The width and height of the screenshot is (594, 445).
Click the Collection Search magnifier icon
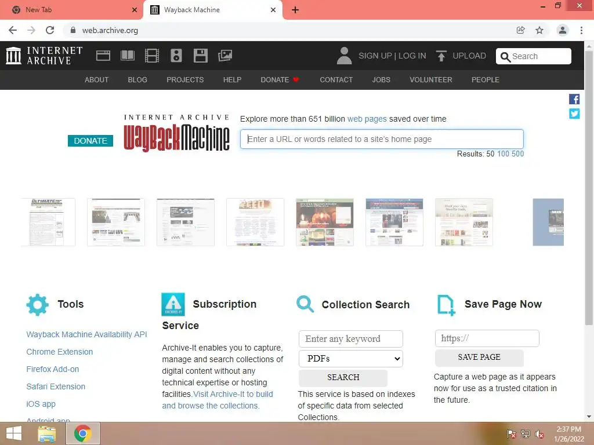click(x=305, y=304)
